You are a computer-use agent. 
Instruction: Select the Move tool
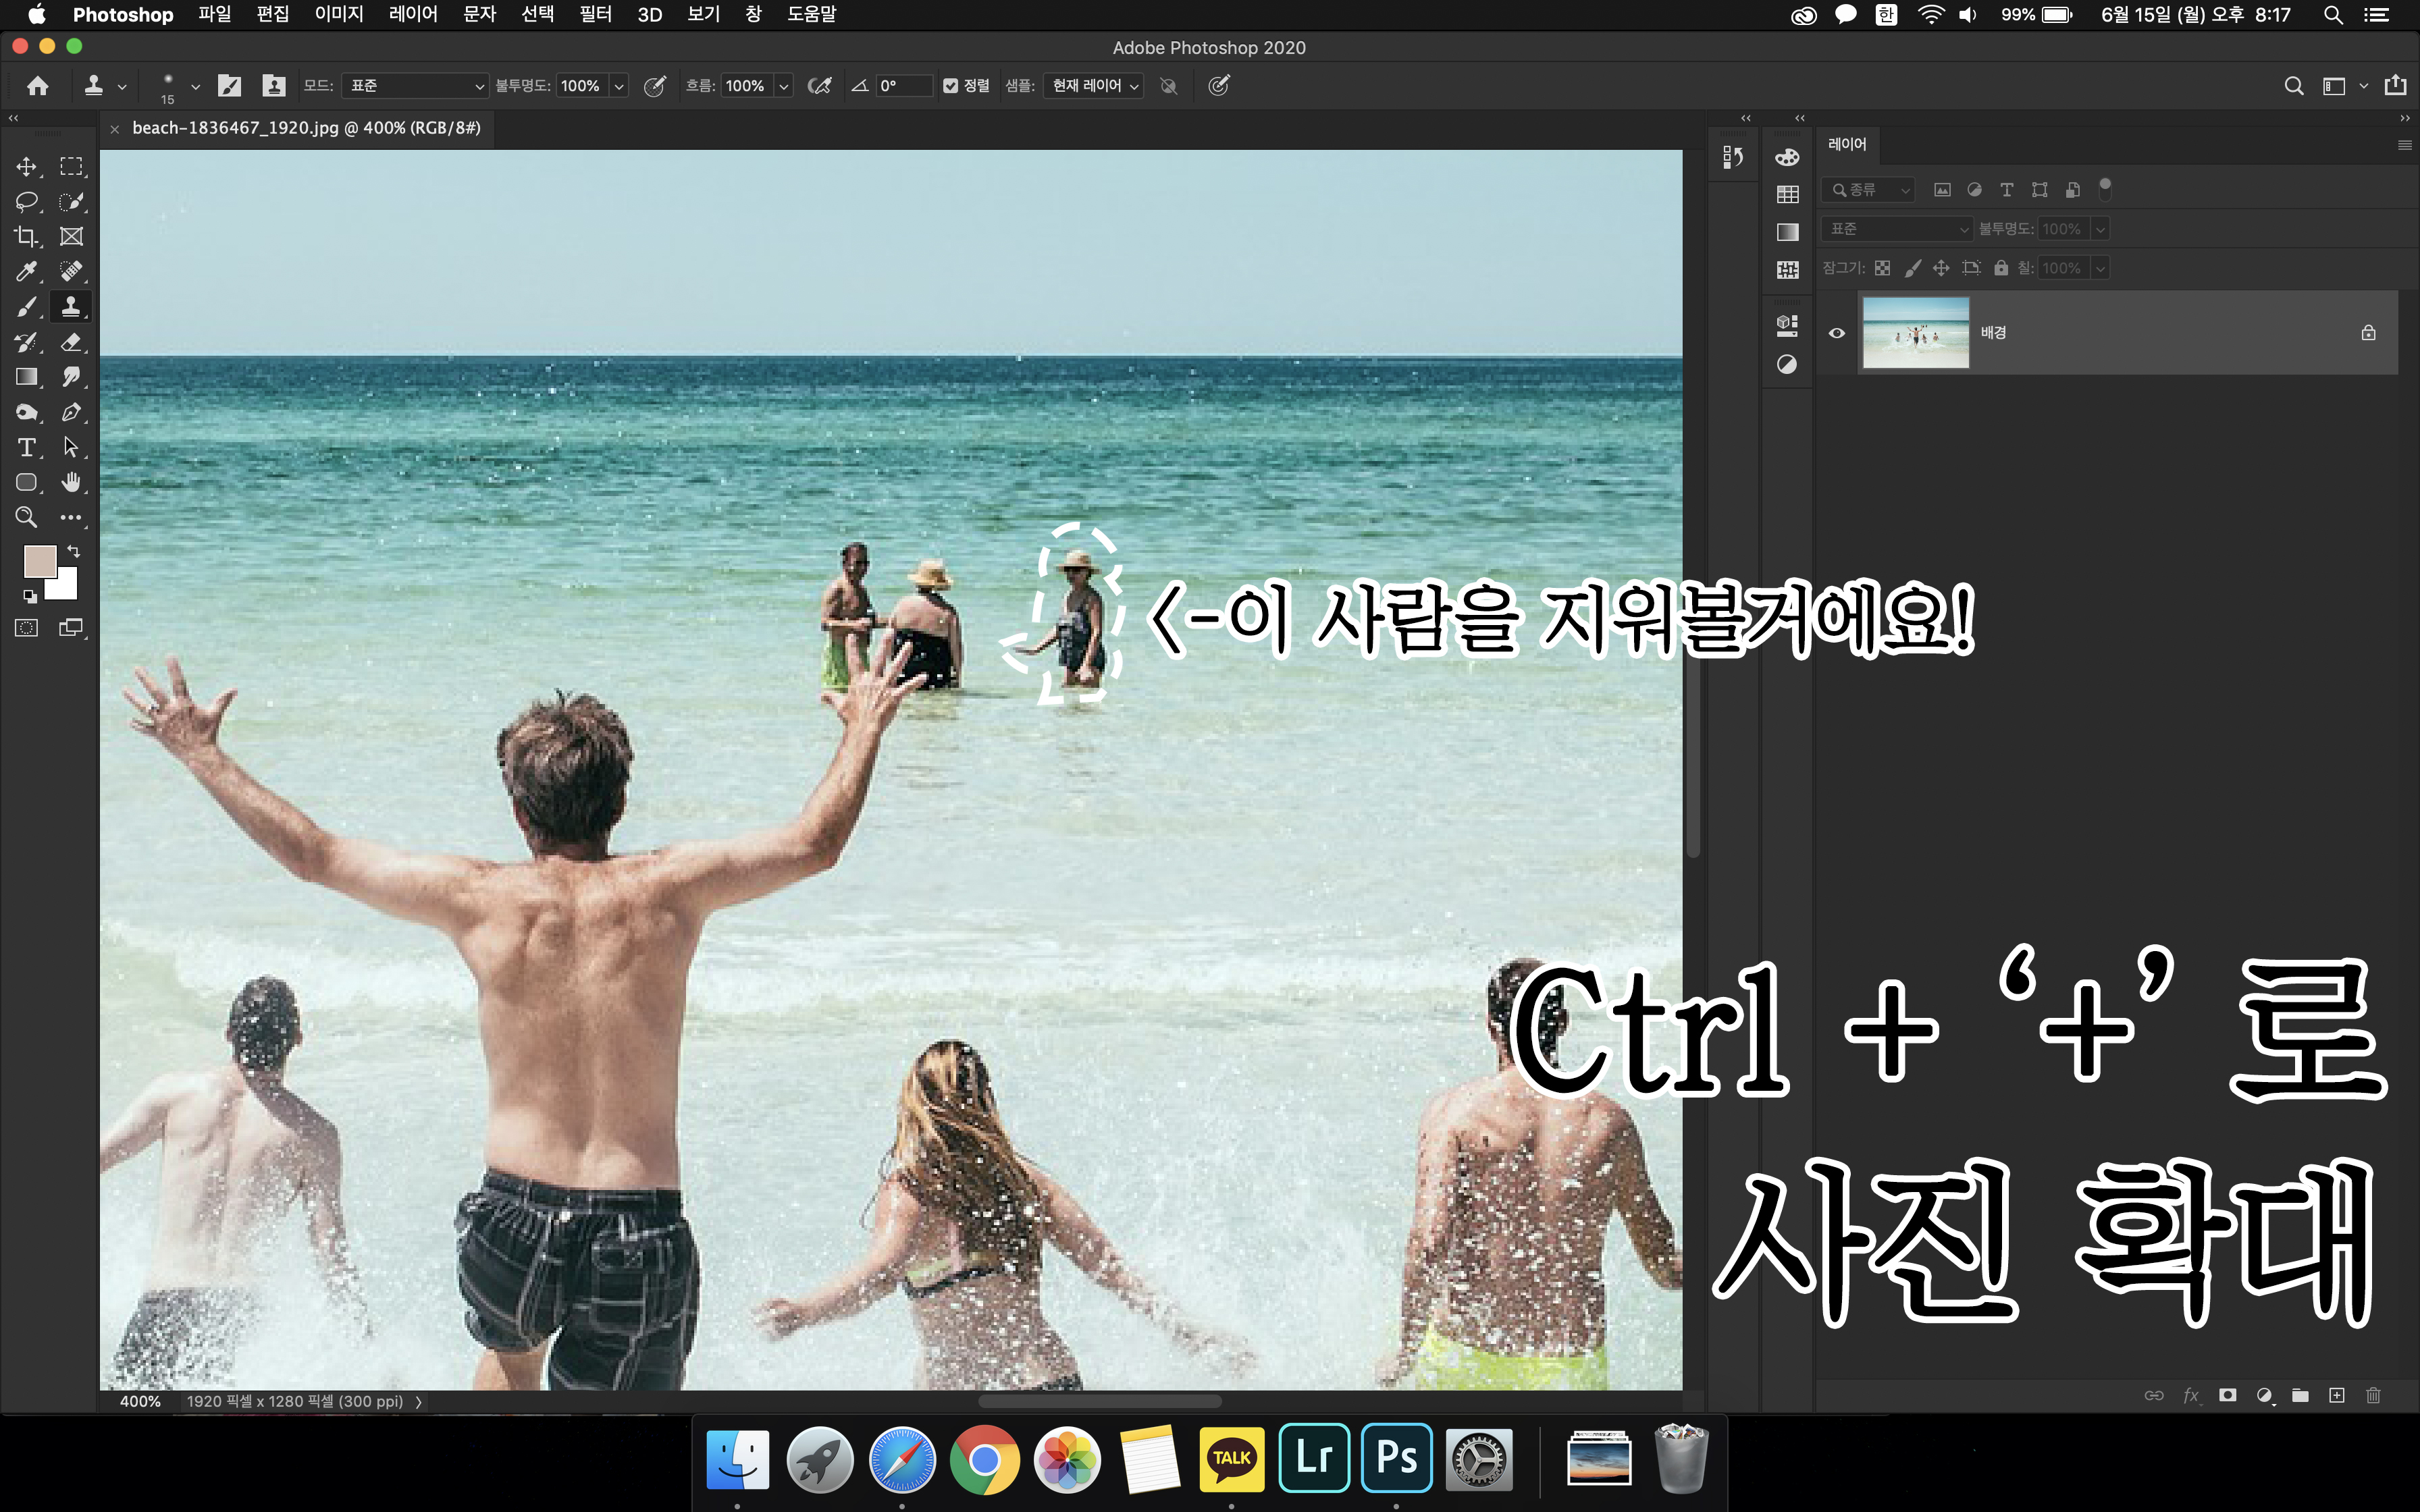[x=26, y=166]
